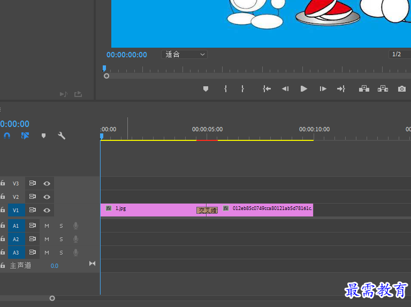The image size is (411, 307).
Task: Toggle lock on track A3
Action: [3, 252]
